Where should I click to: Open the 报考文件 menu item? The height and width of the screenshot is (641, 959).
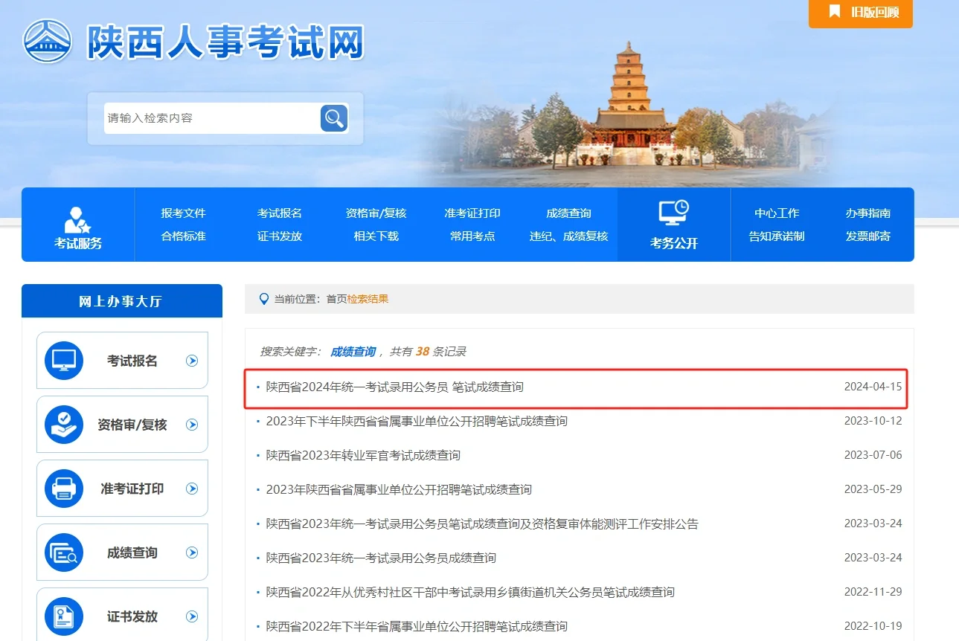coord(182,212)
